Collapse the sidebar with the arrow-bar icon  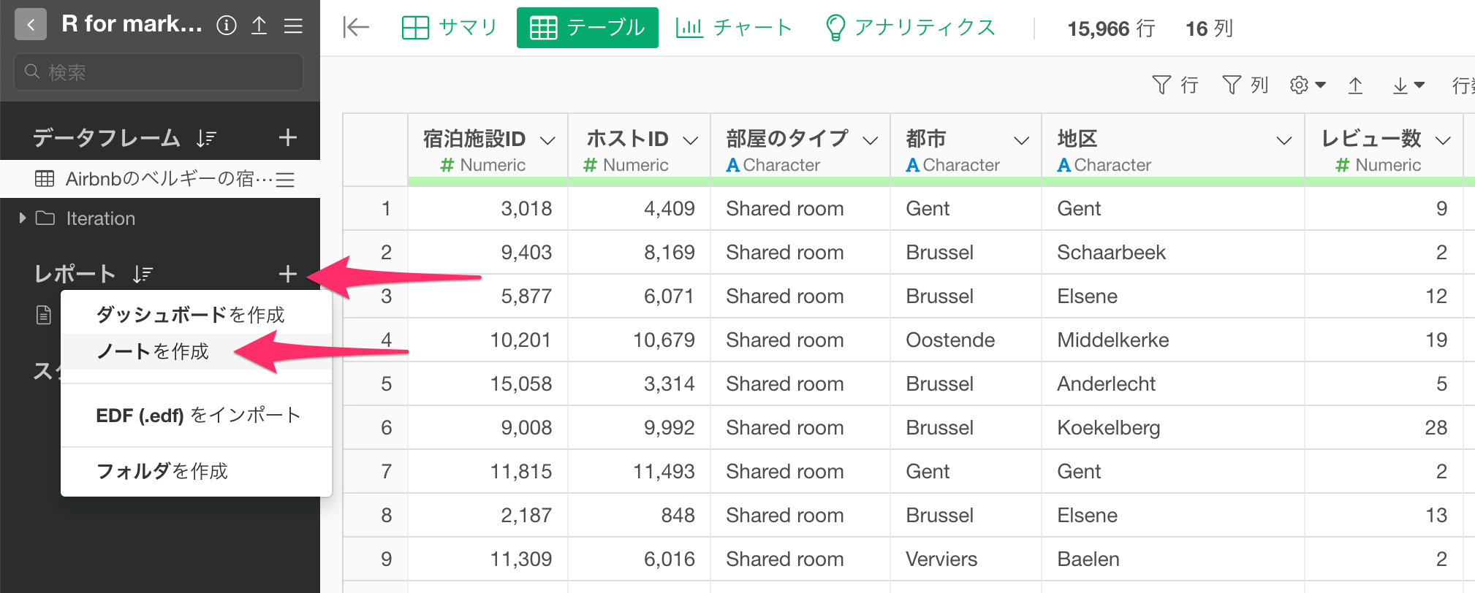point(356,28)
